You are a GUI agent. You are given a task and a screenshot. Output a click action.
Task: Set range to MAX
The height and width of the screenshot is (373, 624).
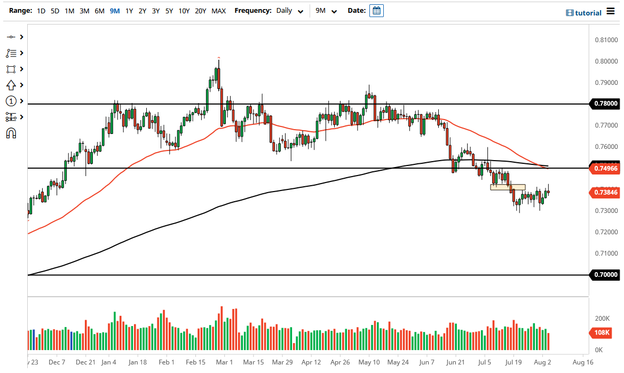(x=218, y=11)
